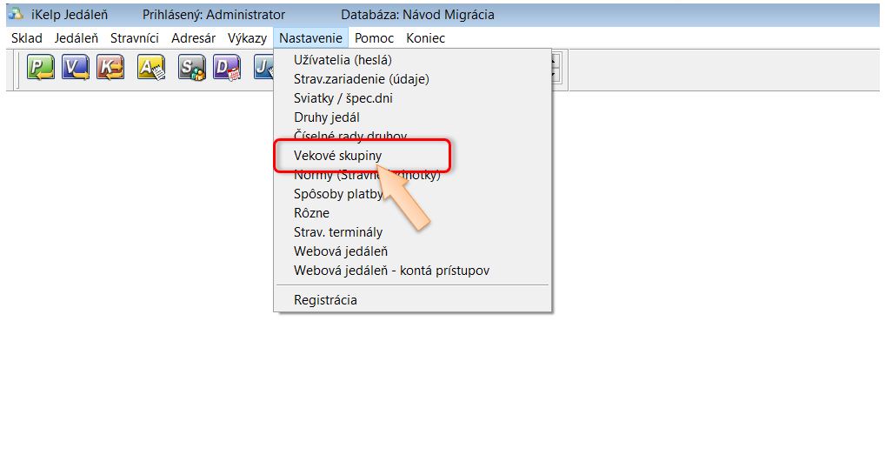Screen dimensions: 885x475
Task: Click the gray S toolbar icon
Action: [190, 68]
